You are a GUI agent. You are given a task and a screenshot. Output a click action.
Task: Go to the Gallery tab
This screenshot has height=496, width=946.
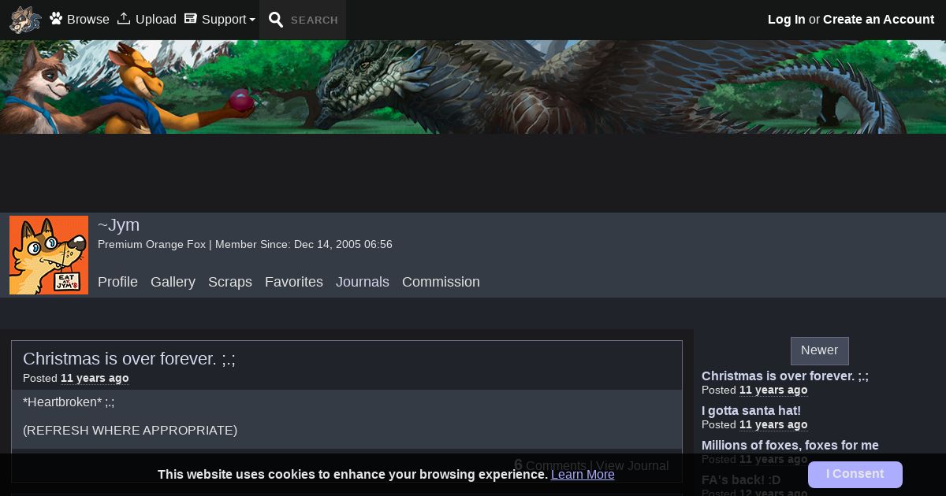pyautogui.click(x=173, y=282)
